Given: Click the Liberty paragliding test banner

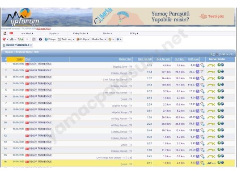Looking at the screenshot, I should [163, 16].
